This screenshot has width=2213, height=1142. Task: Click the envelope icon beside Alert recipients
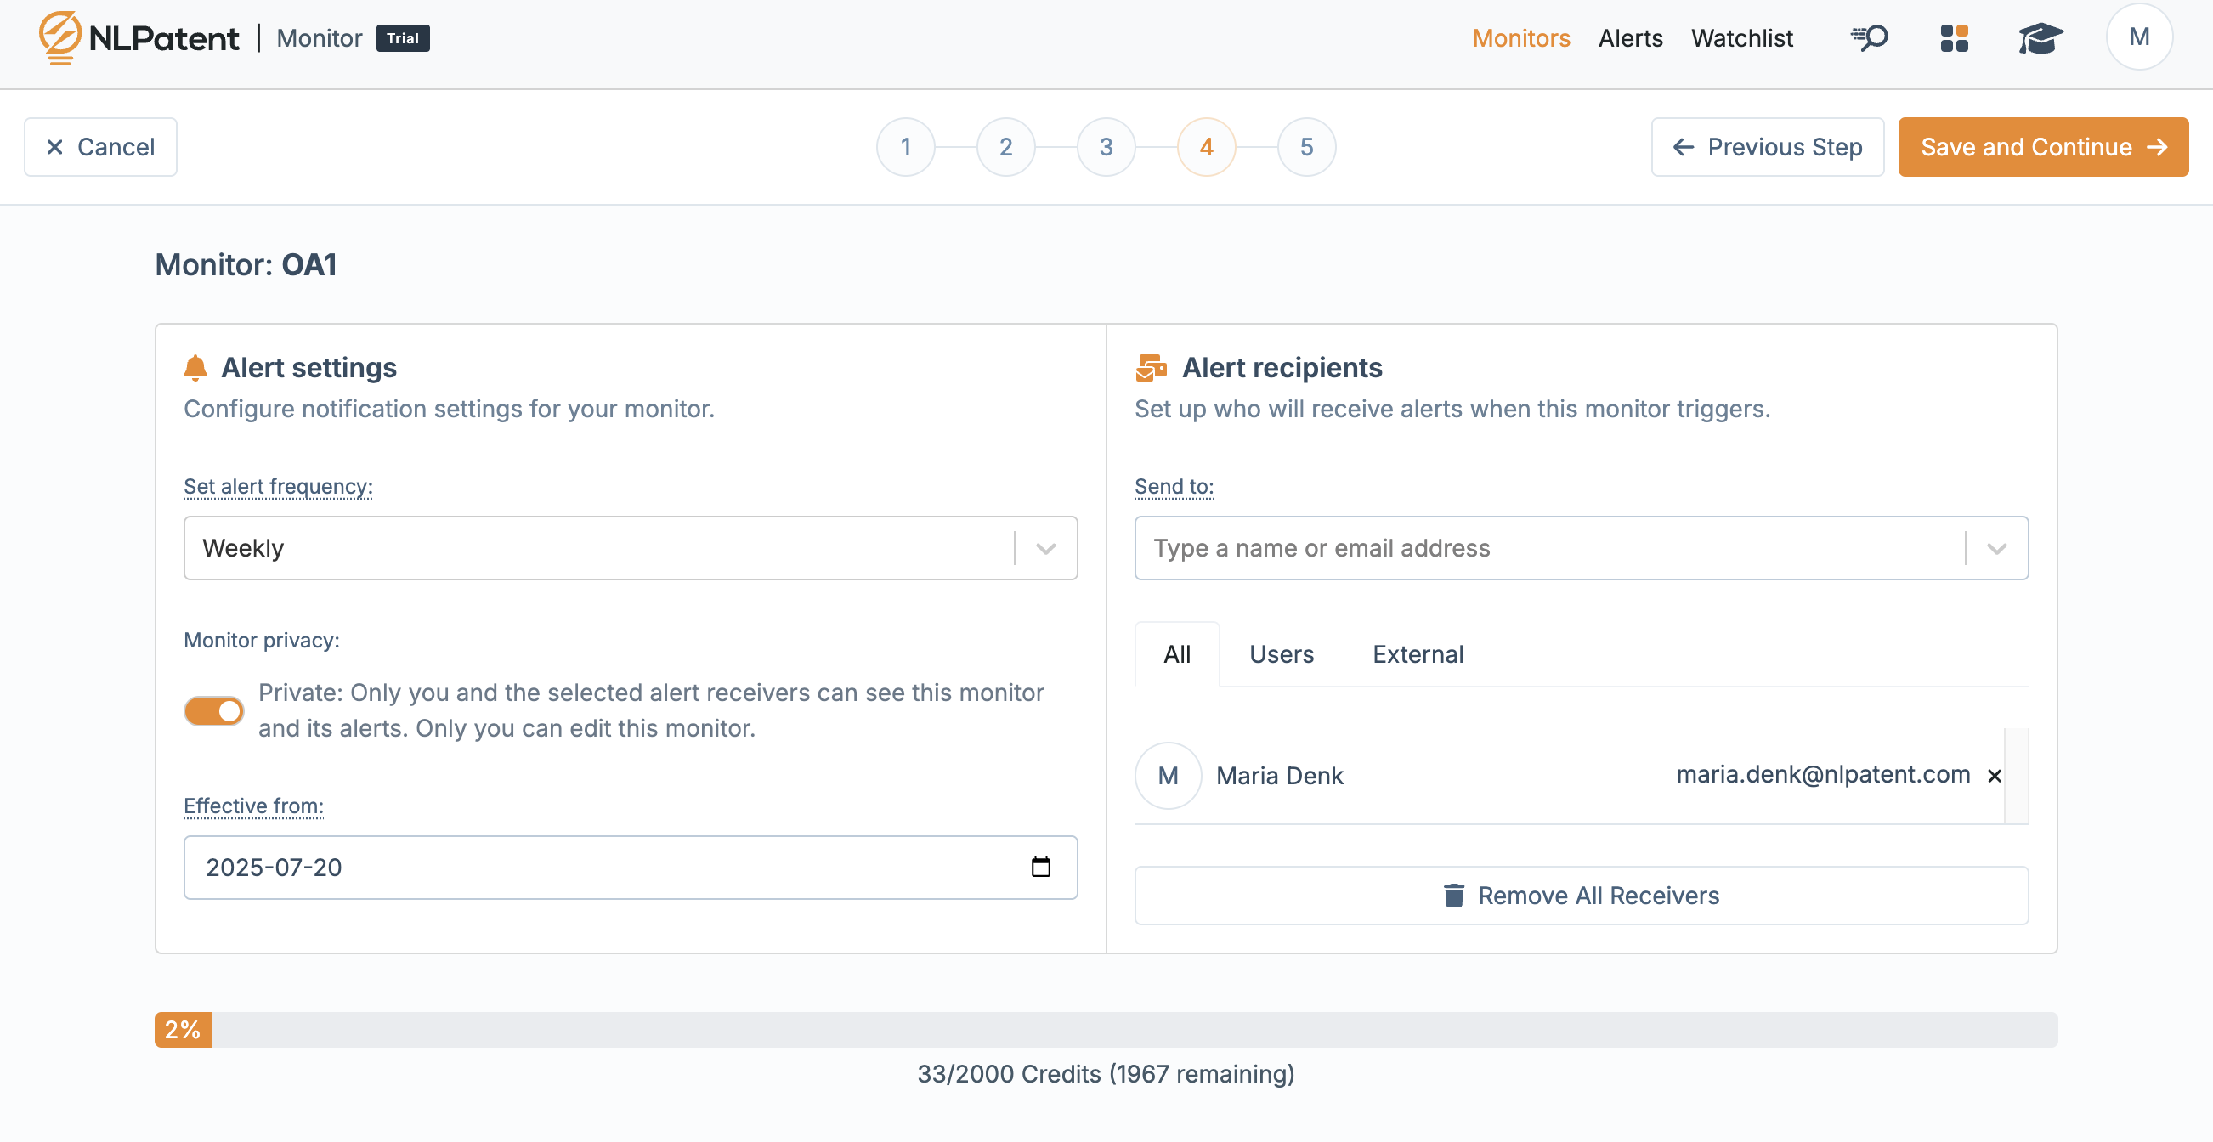point(1151,368)
